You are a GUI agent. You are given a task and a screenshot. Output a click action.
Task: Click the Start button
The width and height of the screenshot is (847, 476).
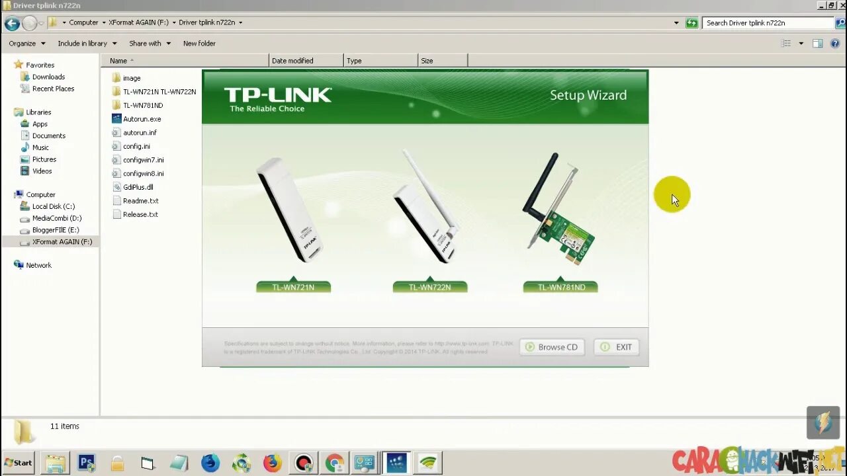click(x=19, y=463)
